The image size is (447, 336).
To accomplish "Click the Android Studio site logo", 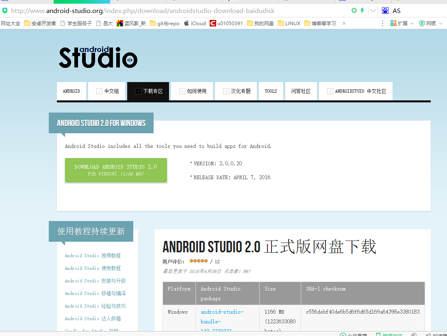I will (x=98, y=58).
